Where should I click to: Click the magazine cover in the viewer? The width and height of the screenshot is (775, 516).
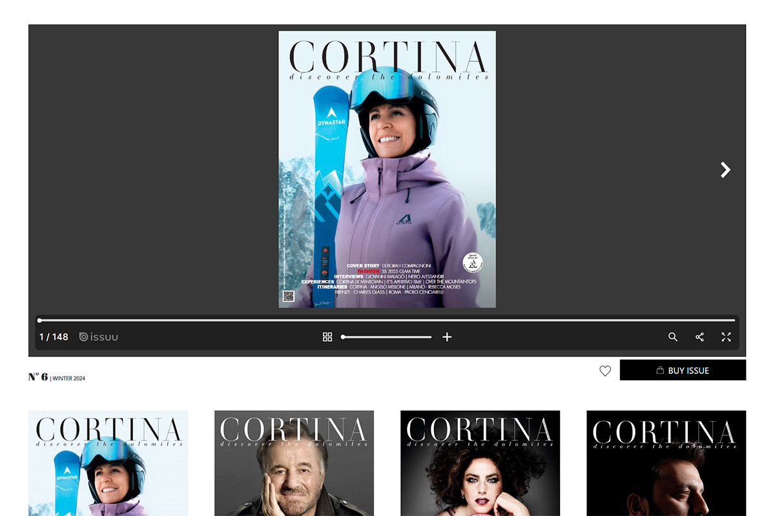coord(387,169)
